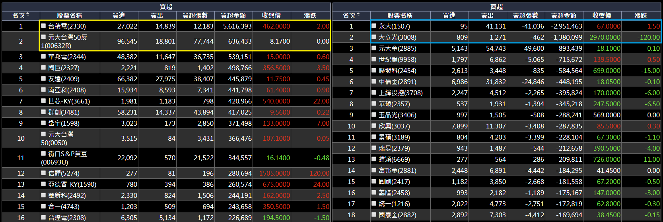Select checkbox next to 元大金(2885)

[x=374, y=48]
